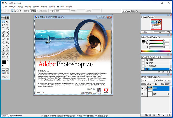Image resolution: width=173 pixels, height=118 pixels.
Task: Select the Zoom magnifier tool
Action: pos(7,57)
